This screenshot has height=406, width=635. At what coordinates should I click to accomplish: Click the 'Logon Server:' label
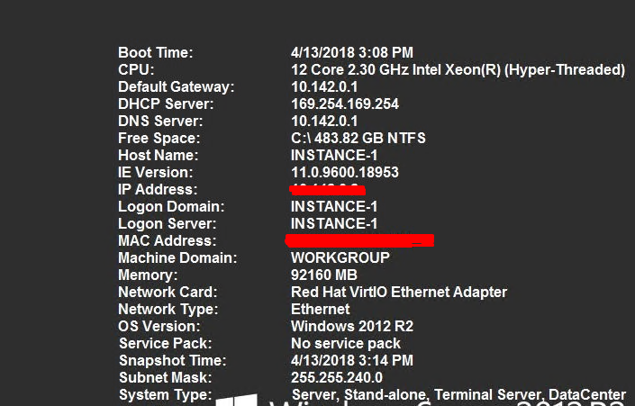point(168,223)
